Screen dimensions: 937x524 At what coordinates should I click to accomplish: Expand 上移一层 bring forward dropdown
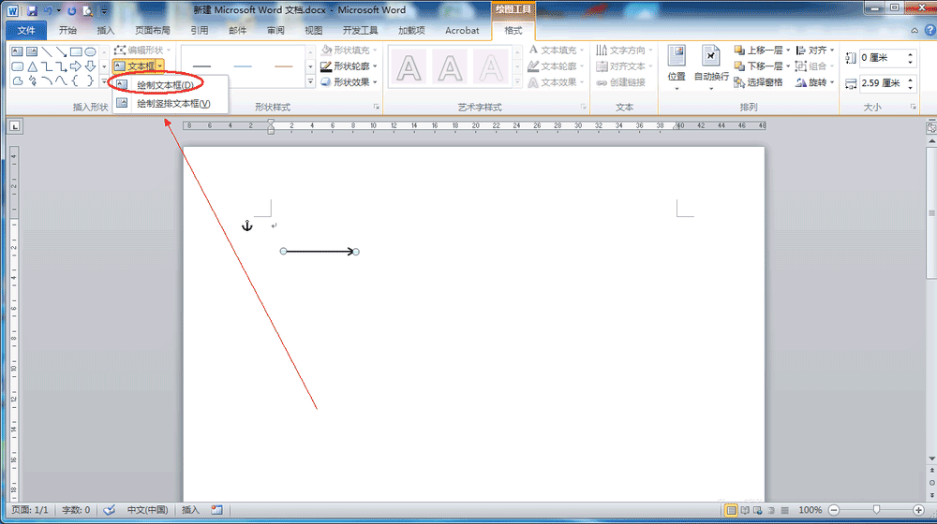tap(788, 51)
